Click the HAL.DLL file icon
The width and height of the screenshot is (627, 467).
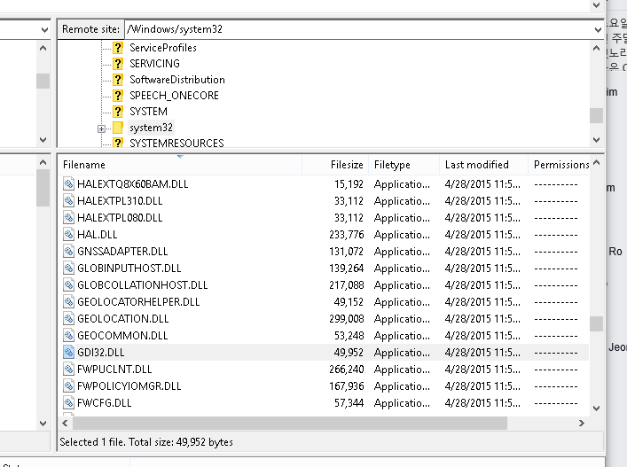pos(69,235)
